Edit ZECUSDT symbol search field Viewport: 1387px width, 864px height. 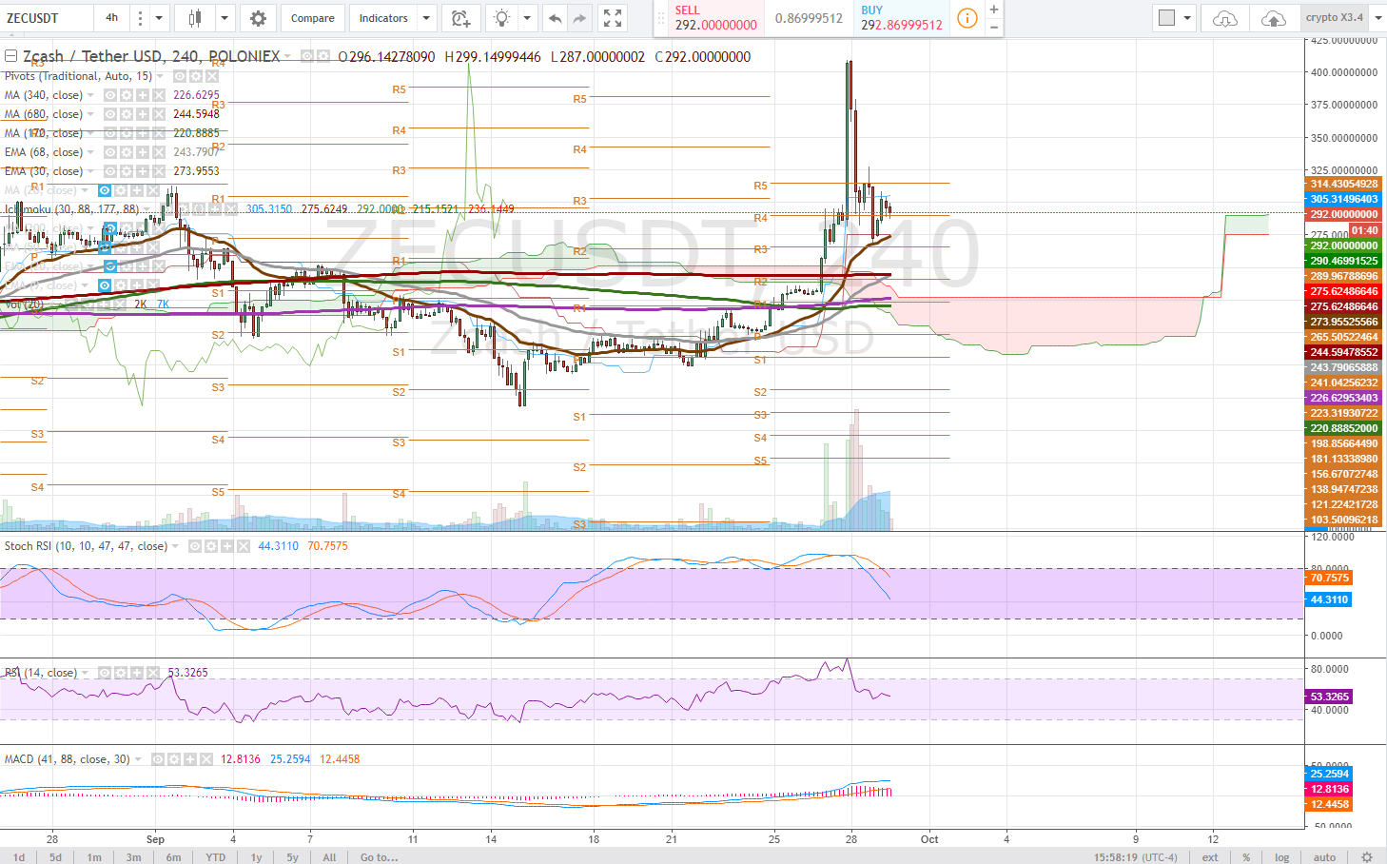[x=47, y=18]
